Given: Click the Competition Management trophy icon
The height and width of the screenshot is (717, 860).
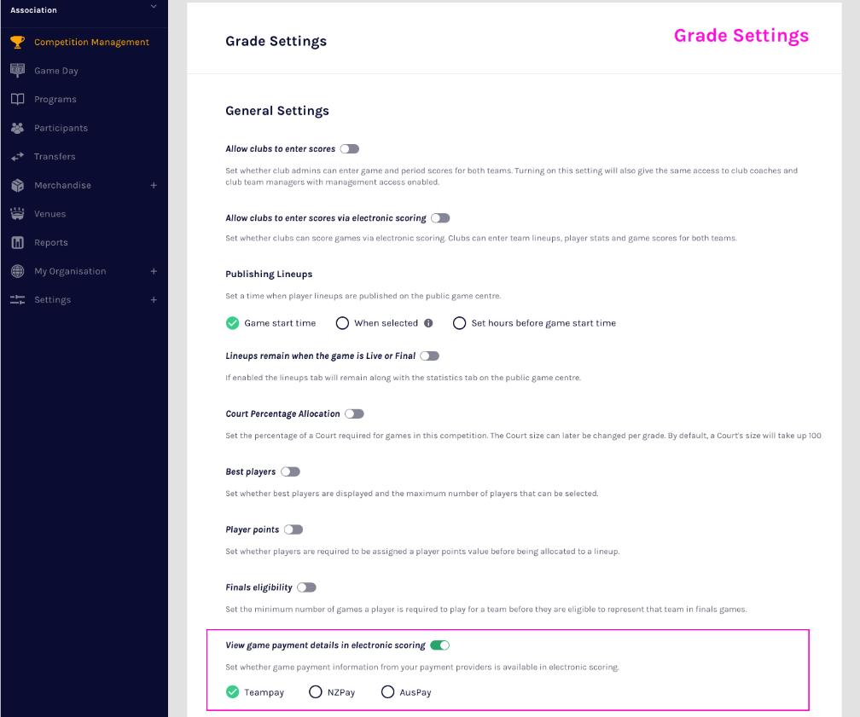Looking at the screenshot, I should pyautogui.click(x=17, y=42).
